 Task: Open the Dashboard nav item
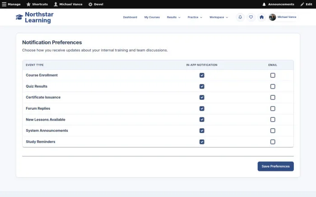click(130, 17)
